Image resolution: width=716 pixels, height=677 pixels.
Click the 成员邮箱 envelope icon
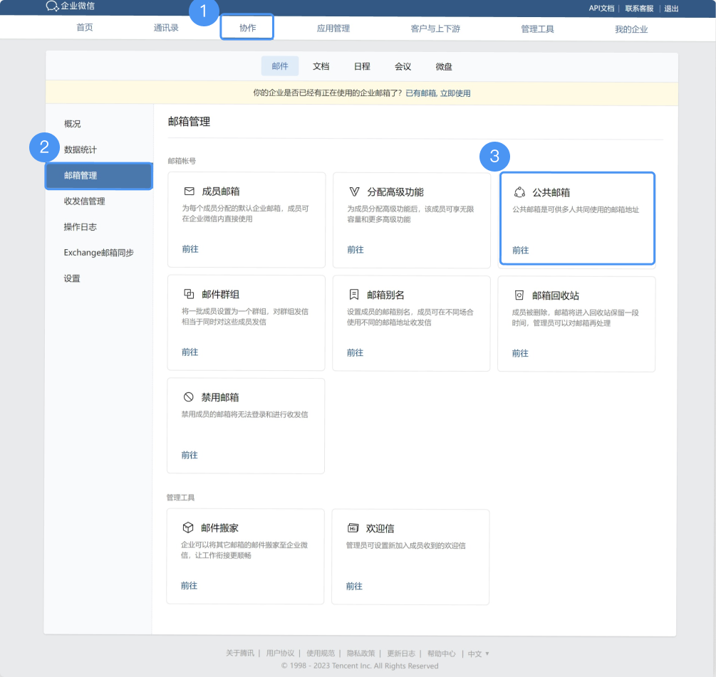pos(189,191)
